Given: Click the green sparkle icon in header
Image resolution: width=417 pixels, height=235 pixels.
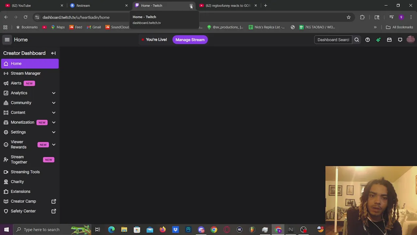Looking at the screenshot, I should pyautogui.click(x=378, y=40).
